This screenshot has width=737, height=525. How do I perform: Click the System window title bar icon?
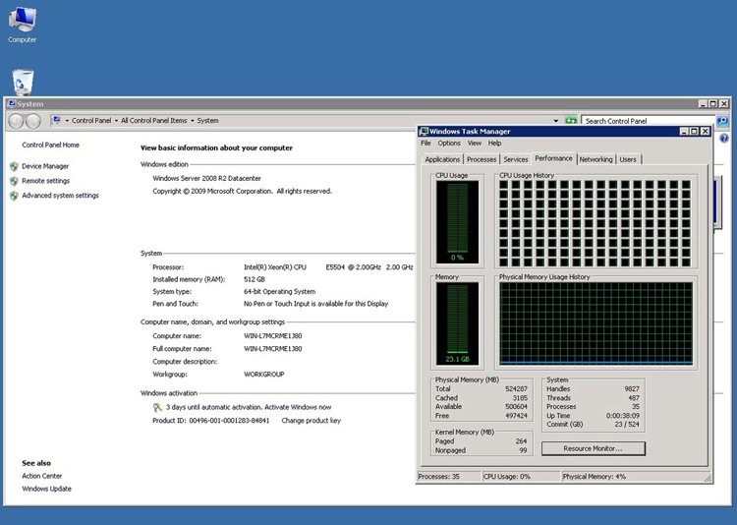12,104
